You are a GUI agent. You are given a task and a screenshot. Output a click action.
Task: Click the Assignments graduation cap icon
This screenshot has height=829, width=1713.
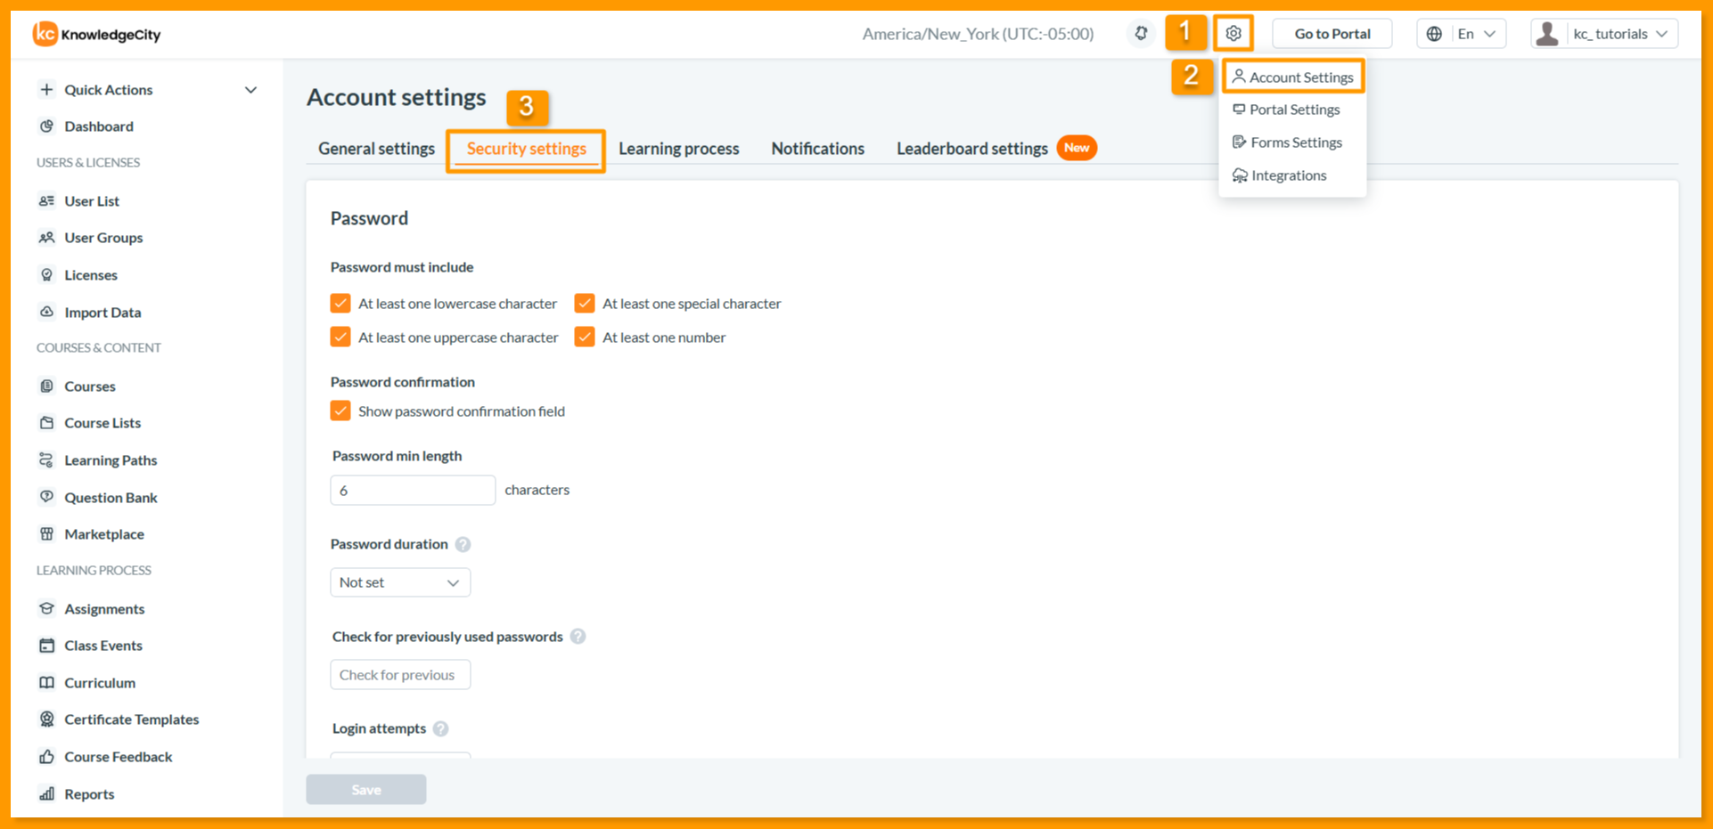47,609
